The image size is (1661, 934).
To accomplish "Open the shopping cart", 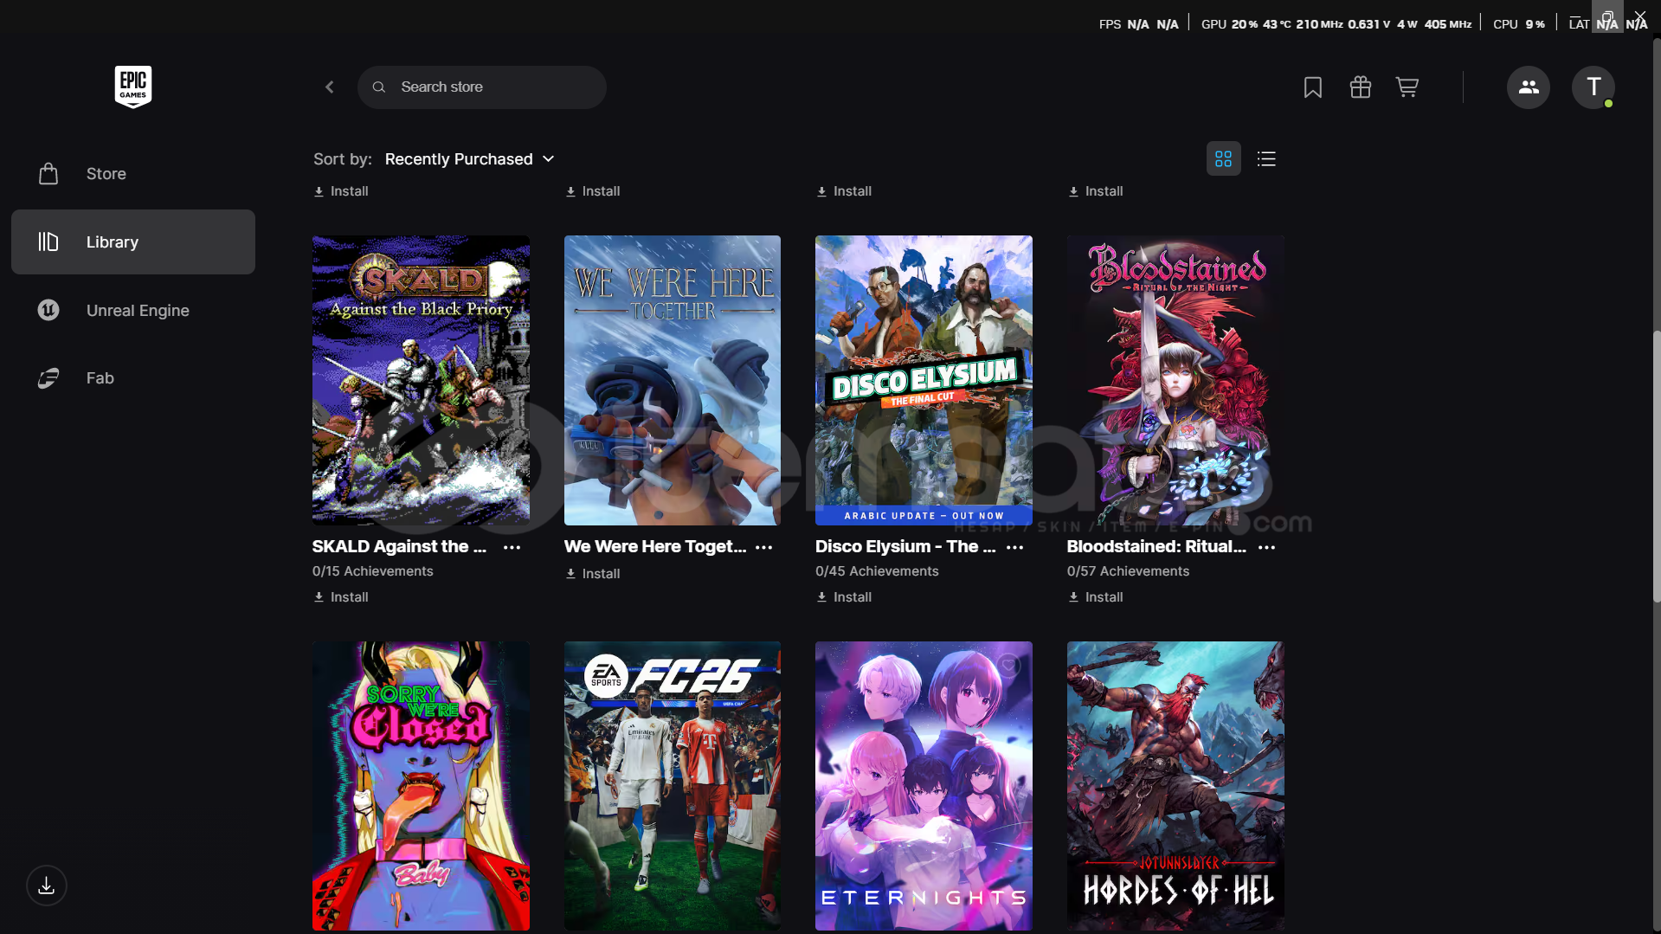I will [x=1407, y=87].
